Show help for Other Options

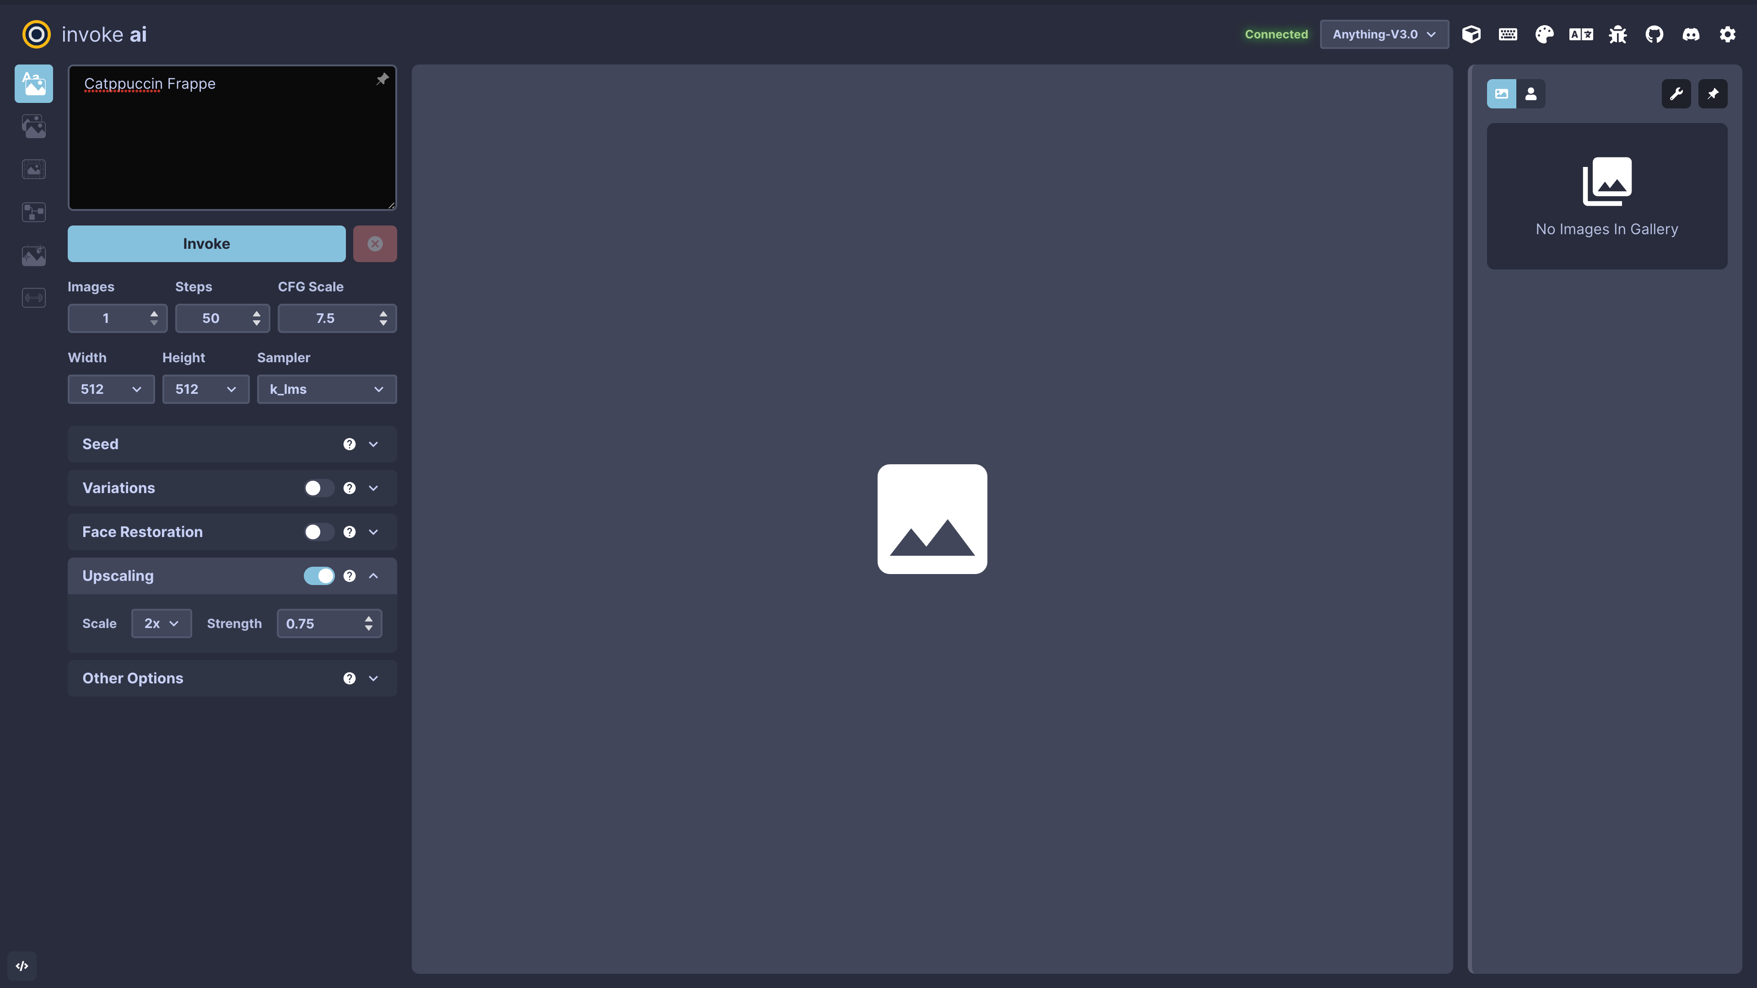click(349, 678)
